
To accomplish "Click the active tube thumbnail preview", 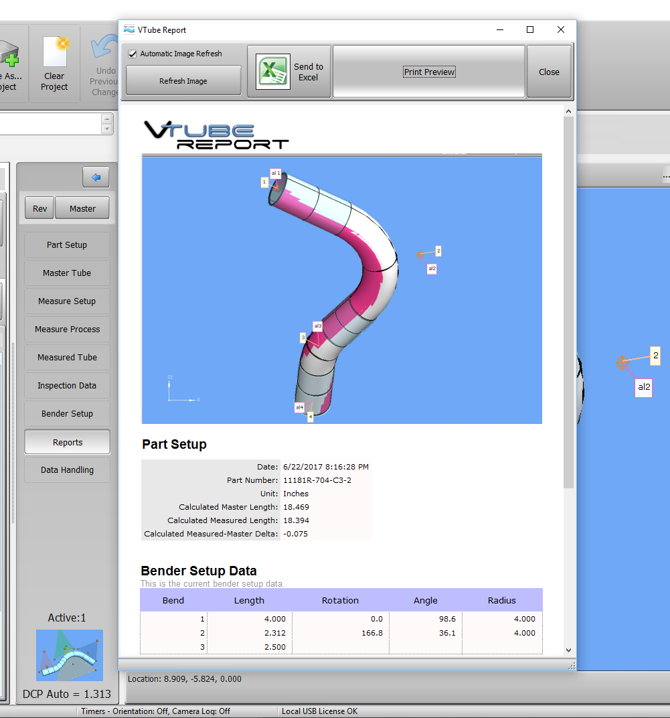I will (x=69, y=655).
